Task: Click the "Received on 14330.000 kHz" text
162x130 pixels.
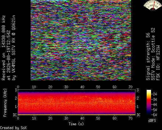Action: [x=4, y=48]
